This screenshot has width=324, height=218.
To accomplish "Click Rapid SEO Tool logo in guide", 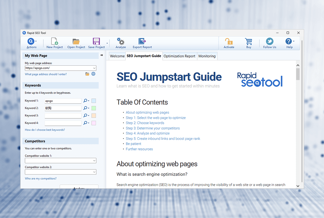I will pyautogui.click(x=260, y=79).
